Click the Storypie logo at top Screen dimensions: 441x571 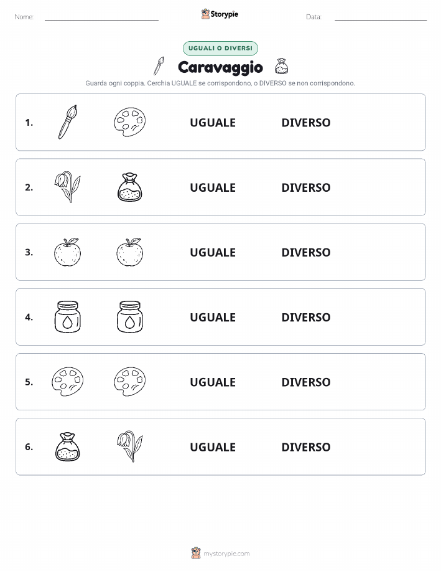[x=220, y=14]
